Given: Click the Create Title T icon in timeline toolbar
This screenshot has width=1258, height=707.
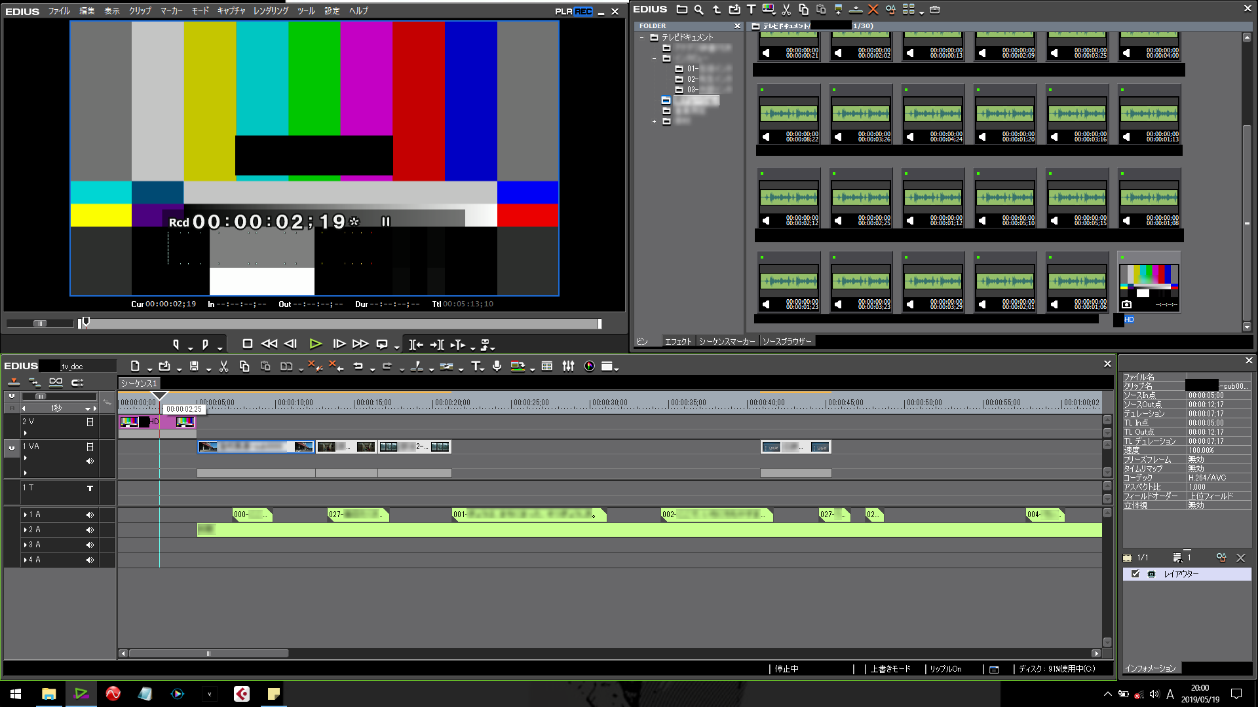Looking at the screenshot, I should tap(476, 367).
